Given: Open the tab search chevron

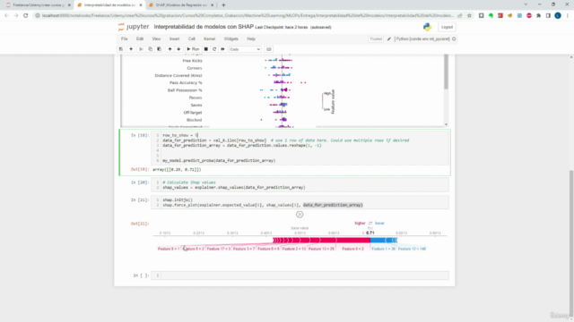Looking at the screenshot, I should click(526, 4).
